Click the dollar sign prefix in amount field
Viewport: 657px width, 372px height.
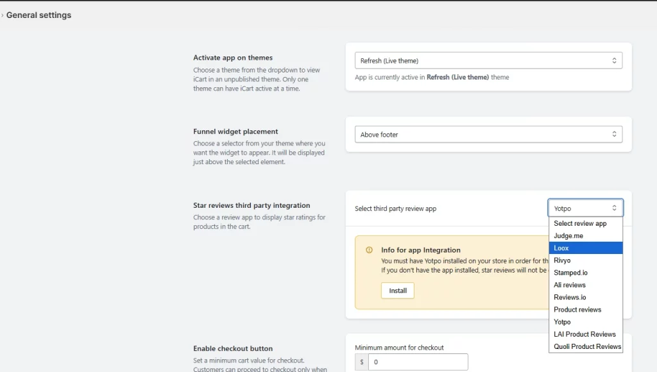tap(362, 362)
